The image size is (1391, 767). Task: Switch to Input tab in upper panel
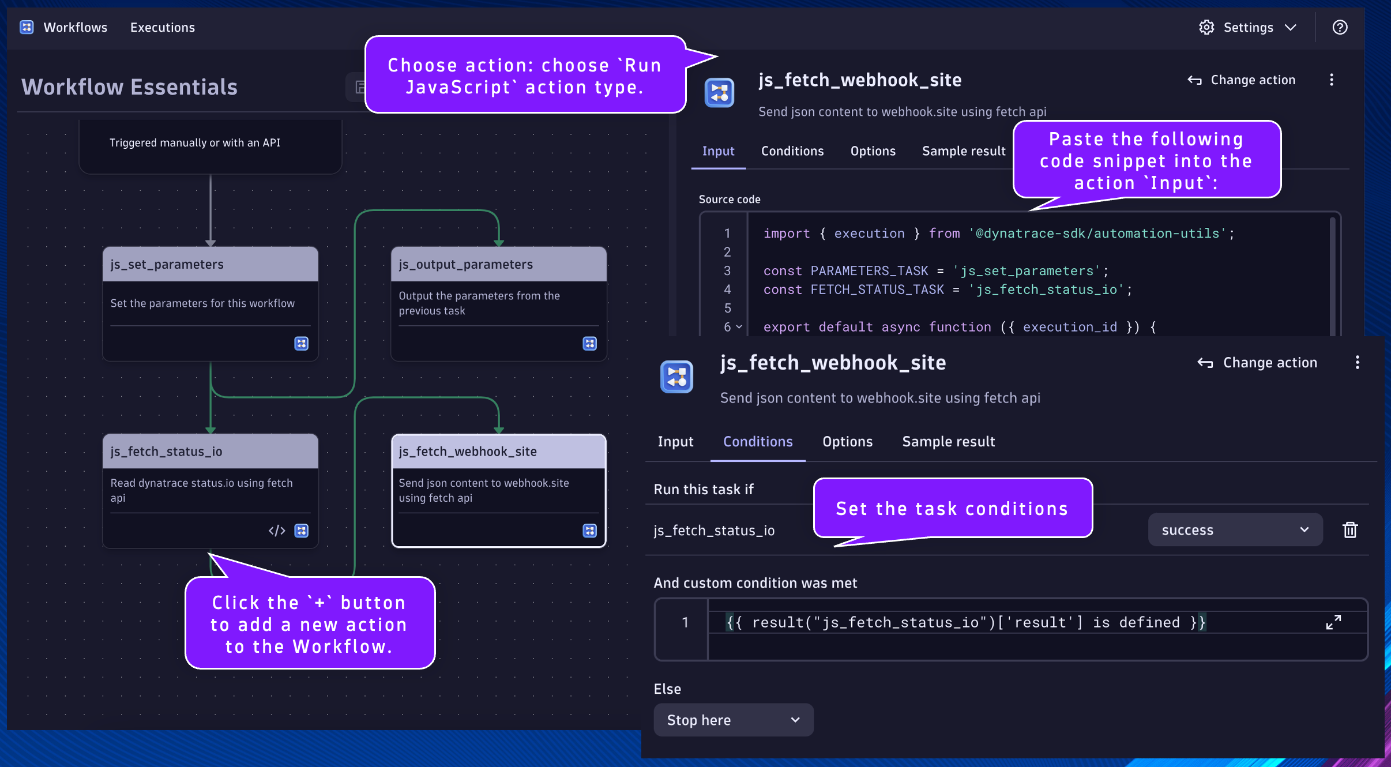tap(719, 151)
